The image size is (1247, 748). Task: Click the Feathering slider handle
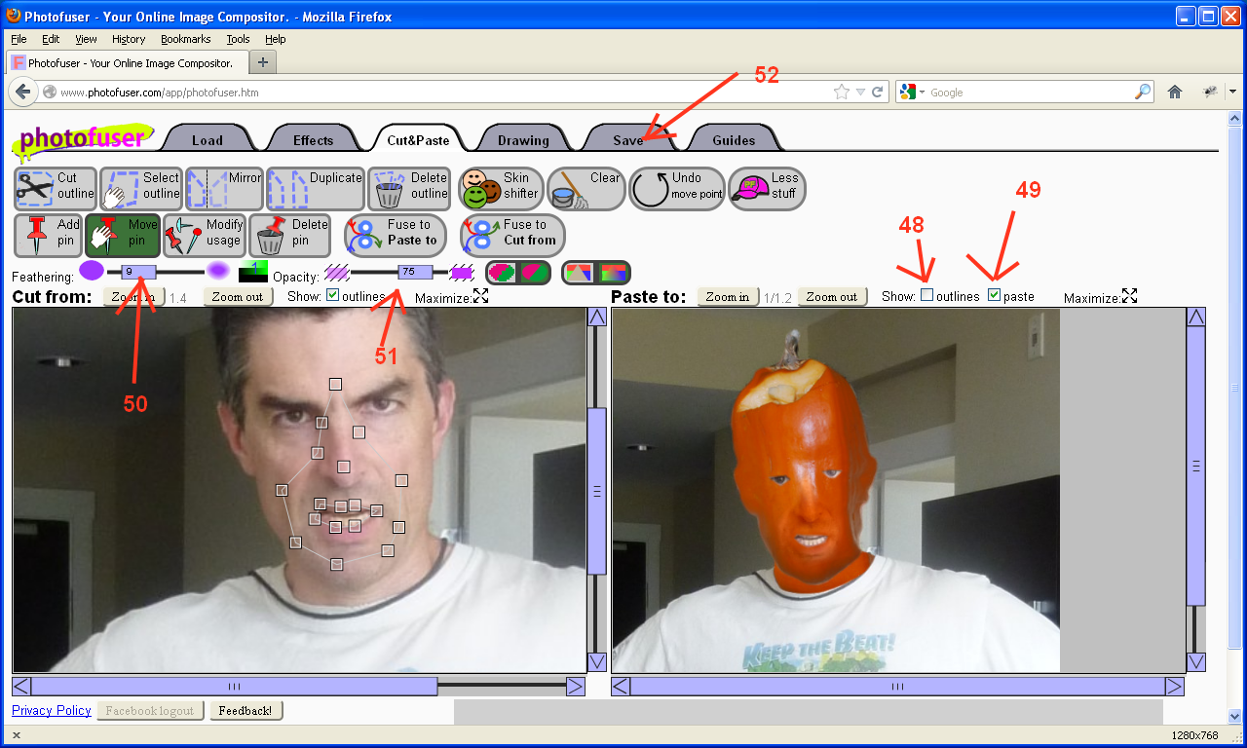137,272
